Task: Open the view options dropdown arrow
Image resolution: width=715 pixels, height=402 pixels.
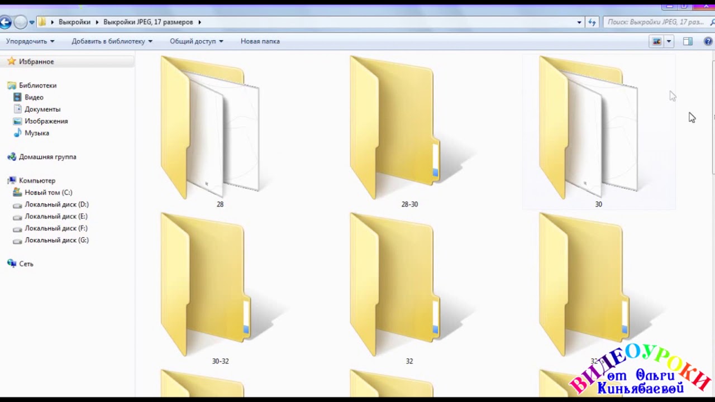Action: pyautogui.click(x=669, y=41)
